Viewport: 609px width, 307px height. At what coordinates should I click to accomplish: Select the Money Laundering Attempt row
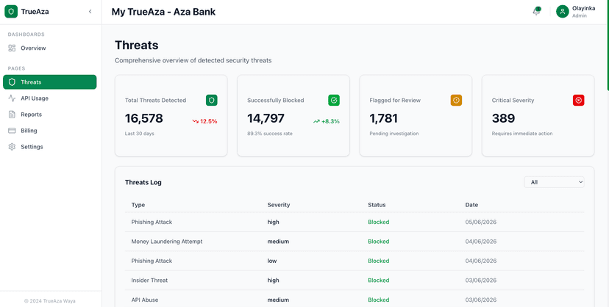click(x=355, y=242)
